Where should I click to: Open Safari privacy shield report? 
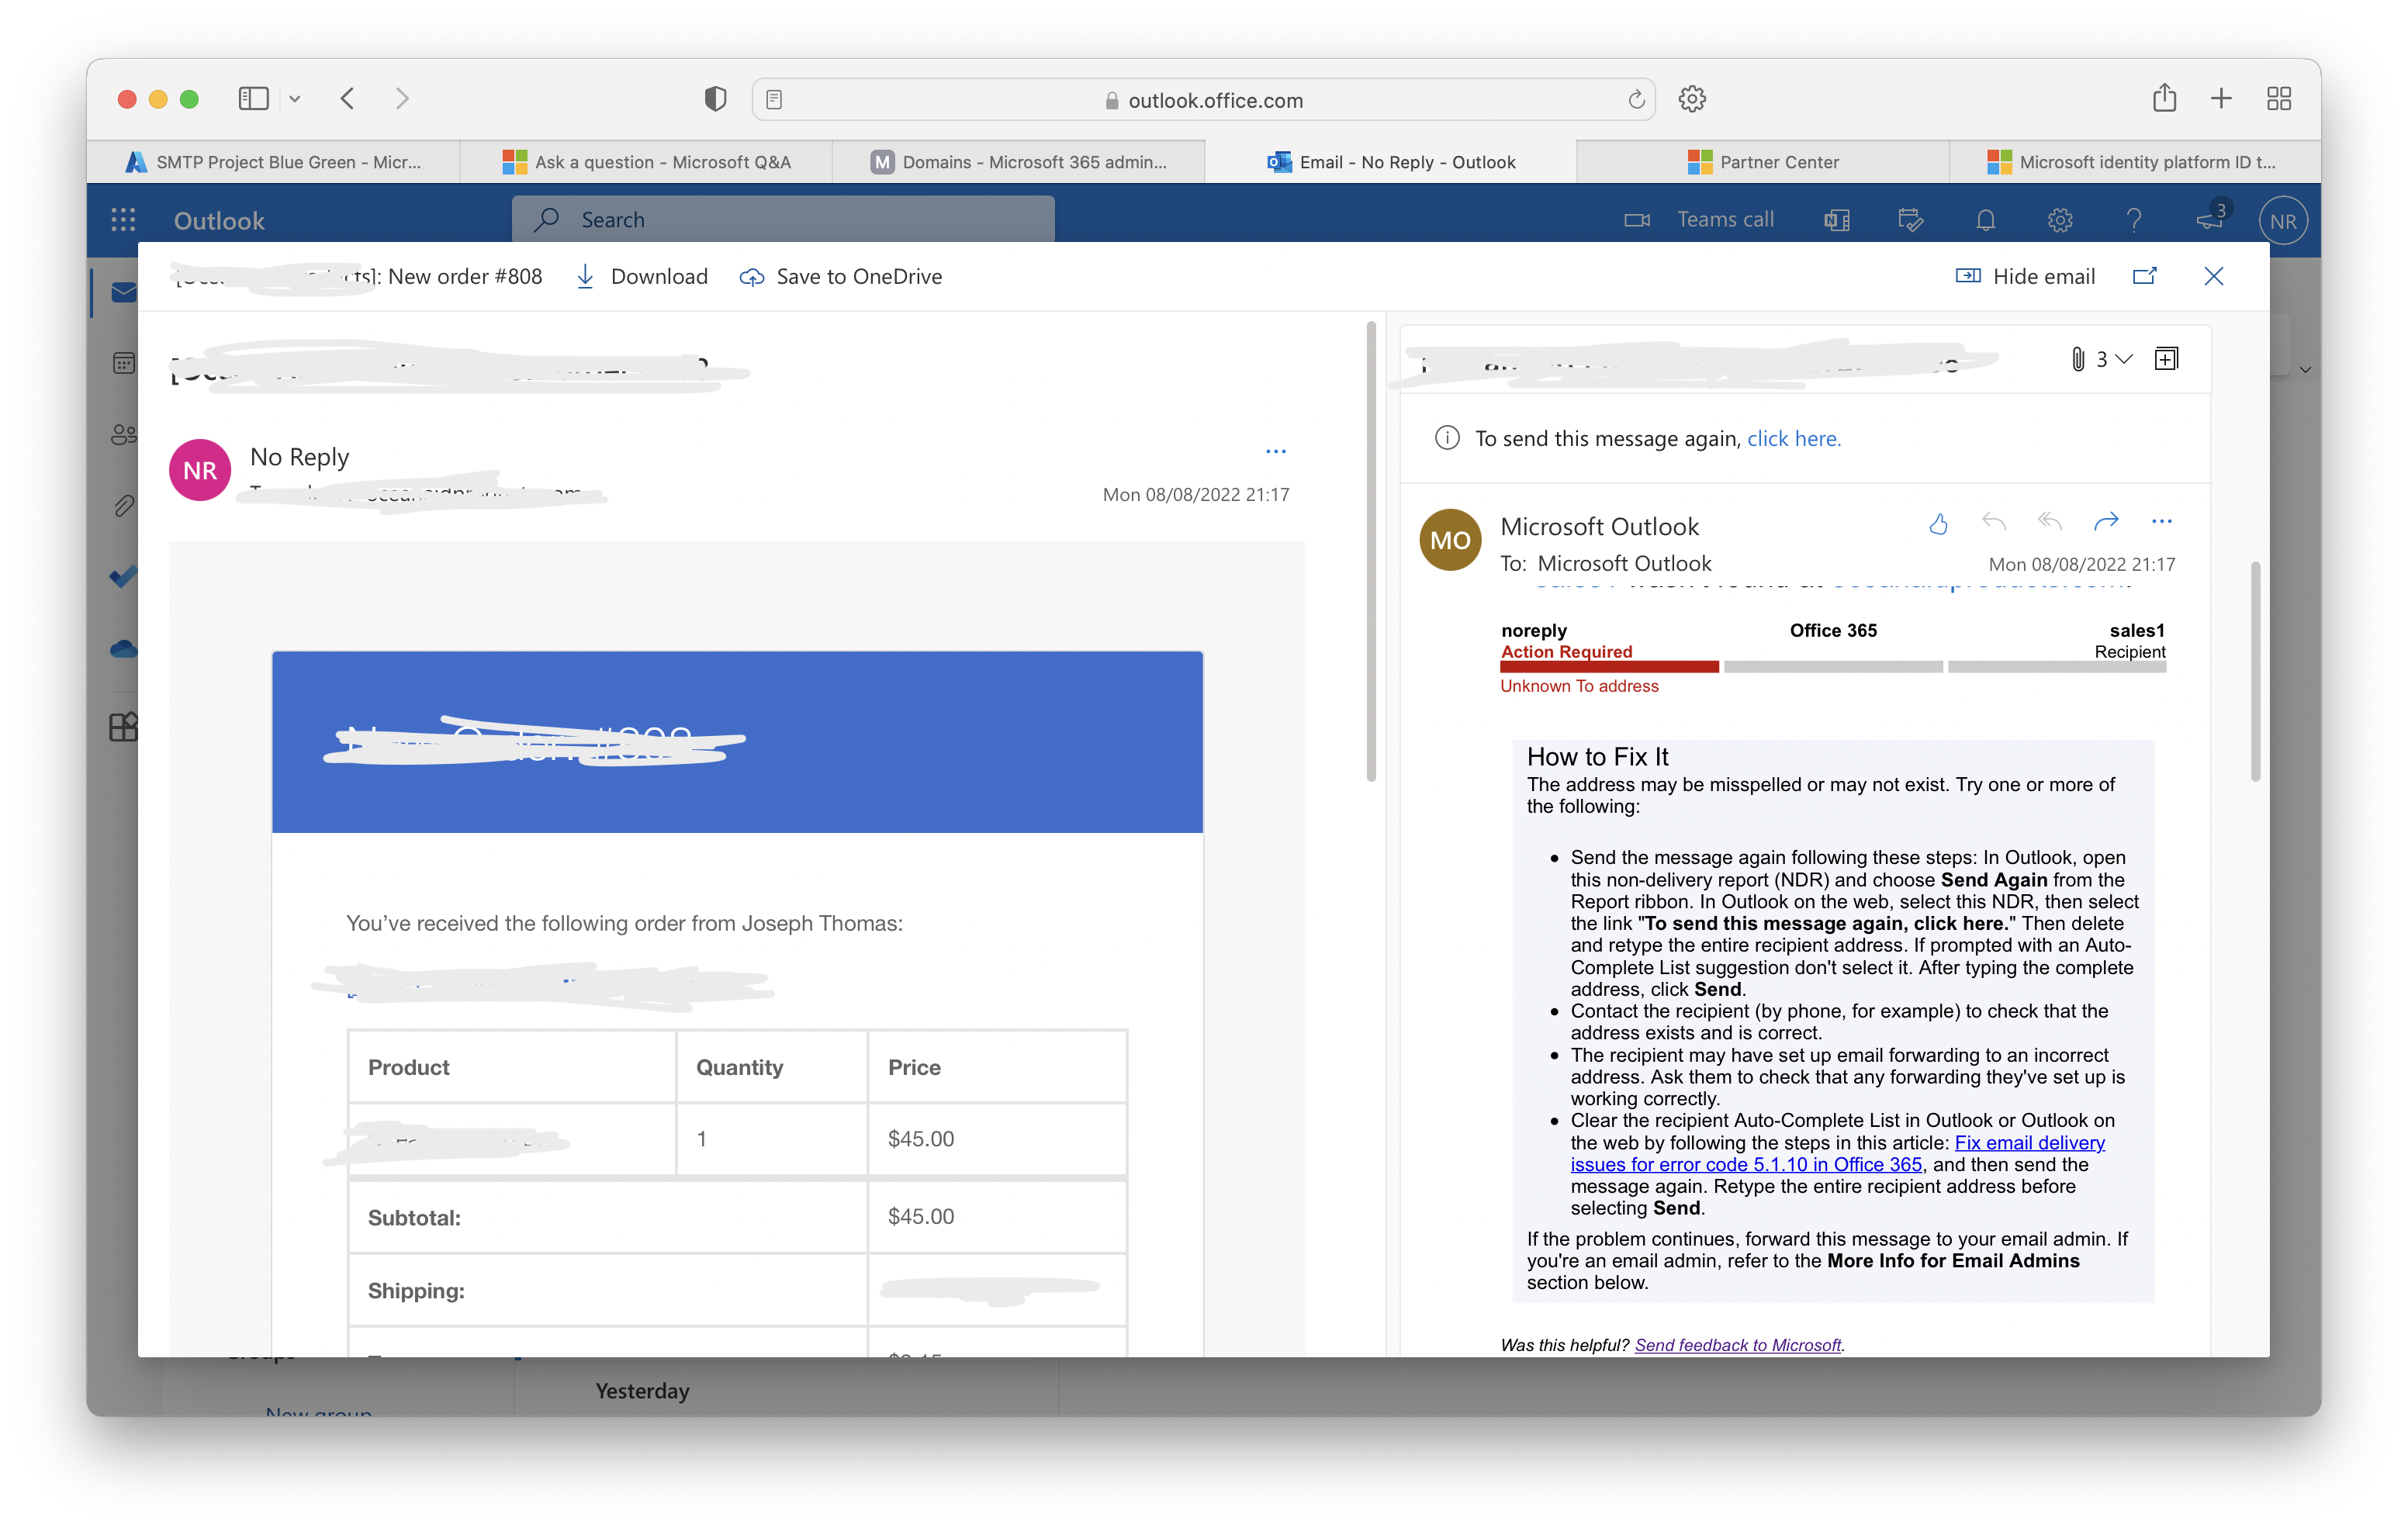point(715,99)
